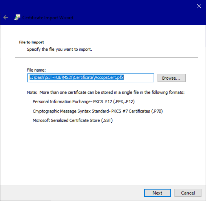Screen dimensions: 206x201
Task: Click the Note about multiple certificates text
Action: click(x=105, y=93)
